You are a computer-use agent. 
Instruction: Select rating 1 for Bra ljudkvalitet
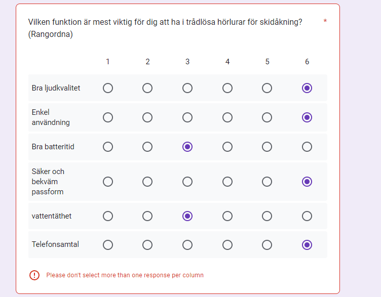pos(108,88)
